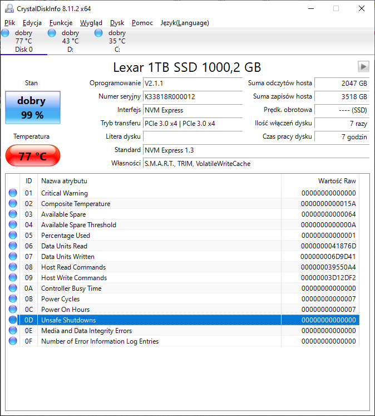Minimize the CrystalDiskInfo window
The height and width of the screenshot is (416, 375).
(x=311, y=9)
